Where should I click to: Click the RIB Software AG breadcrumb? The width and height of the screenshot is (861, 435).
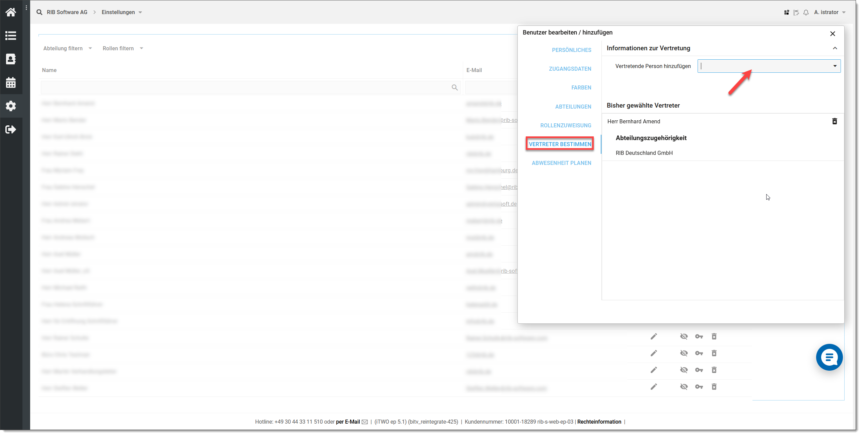67,12
